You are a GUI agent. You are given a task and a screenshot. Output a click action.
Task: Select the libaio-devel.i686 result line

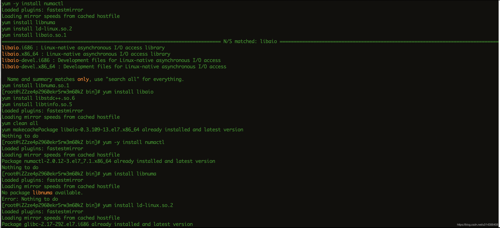click(x=111, y=60)
